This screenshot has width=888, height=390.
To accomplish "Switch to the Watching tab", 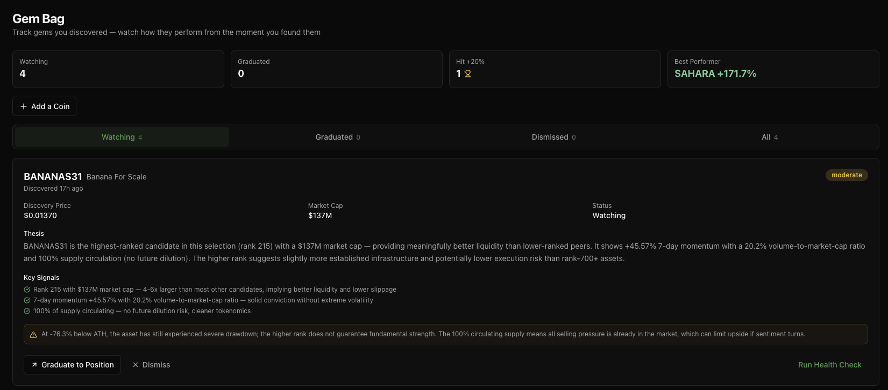I will [122, 137].
